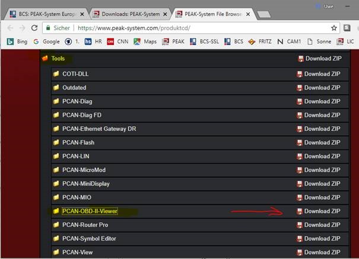Viewport: 359px width, 259px height.
Task: Click the extension icon beside address bar
Action: pos(347,28)
